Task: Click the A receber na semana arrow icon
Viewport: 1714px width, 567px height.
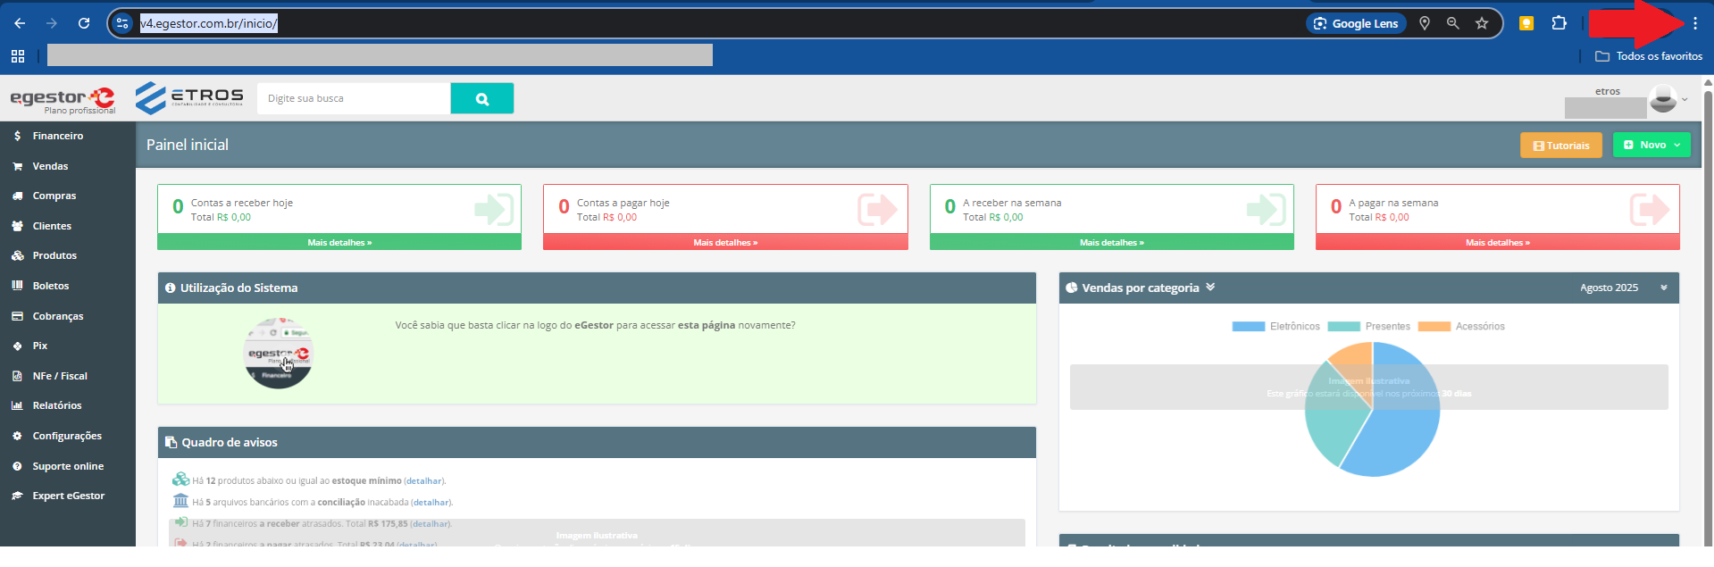Action: click(1266, 209)
